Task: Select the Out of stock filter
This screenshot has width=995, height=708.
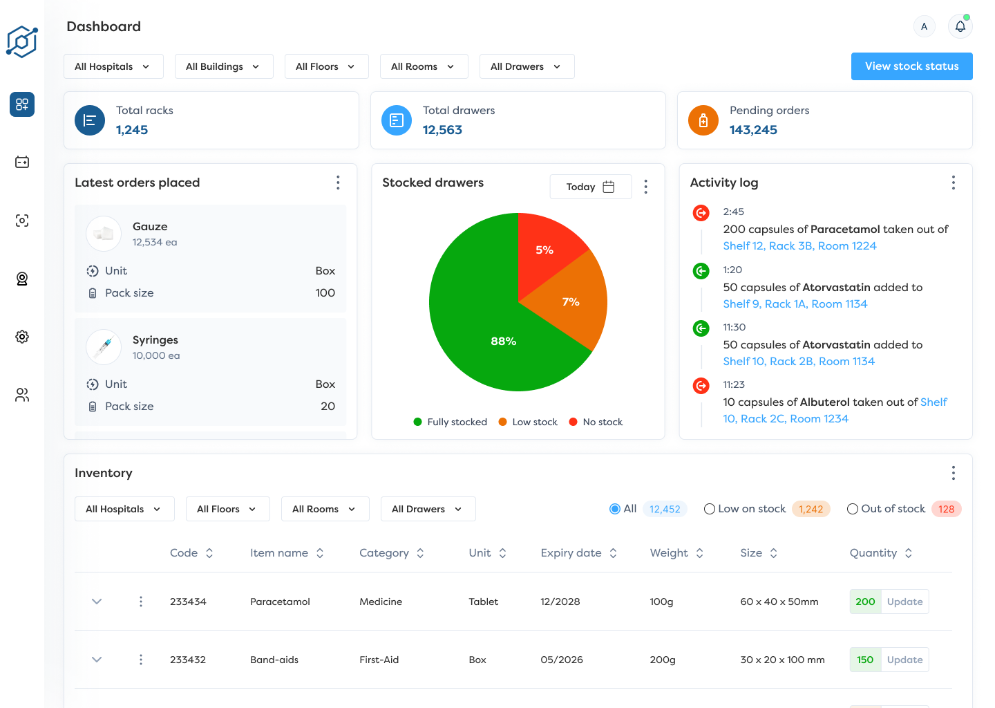Action: tap(852, 508)
